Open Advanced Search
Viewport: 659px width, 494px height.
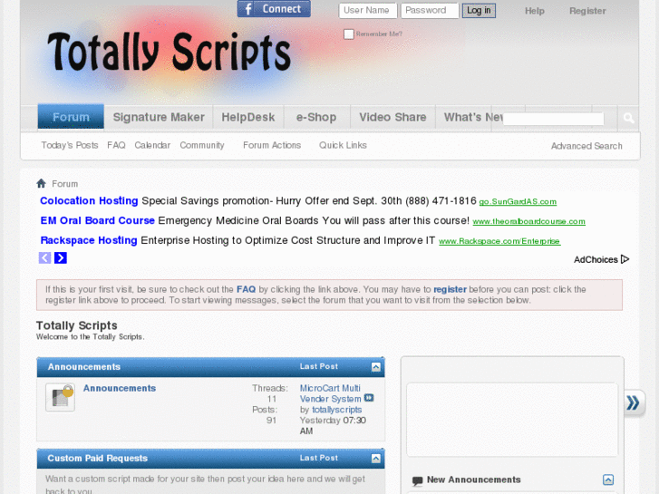586,146
